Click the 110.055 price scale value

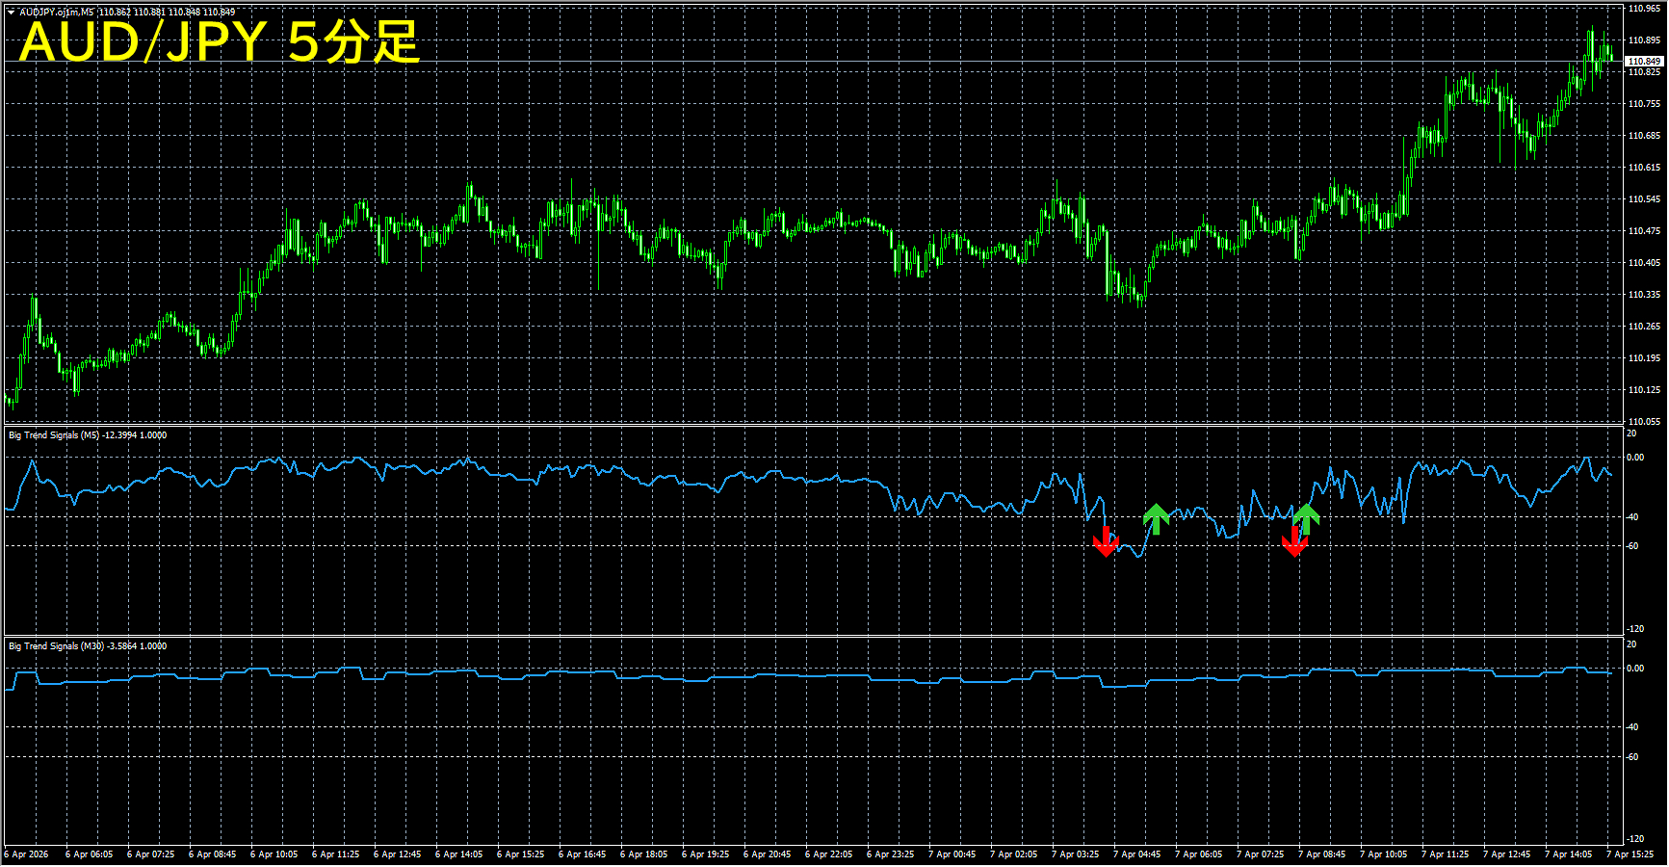[x=1644, y=422]
